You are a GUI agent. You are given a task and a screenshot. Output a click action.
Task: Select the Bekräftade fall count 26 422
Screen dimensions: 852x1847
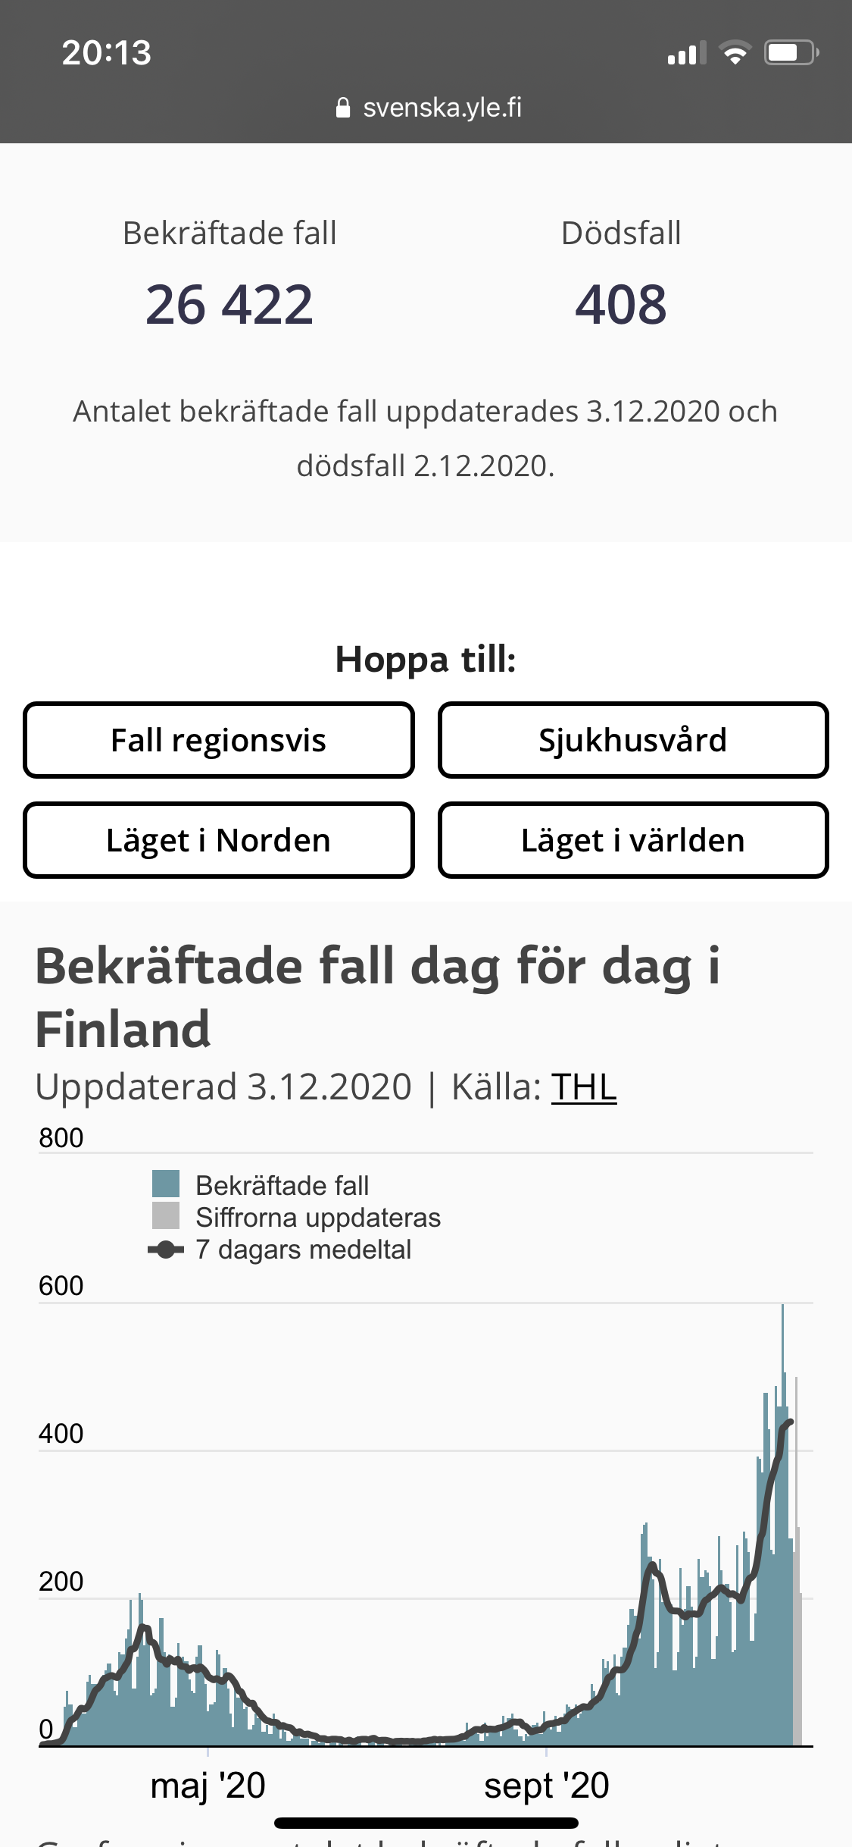(x=229, y=304)
